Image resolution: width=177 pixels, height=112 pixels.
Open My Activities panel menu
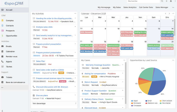(x=75, y=14)
